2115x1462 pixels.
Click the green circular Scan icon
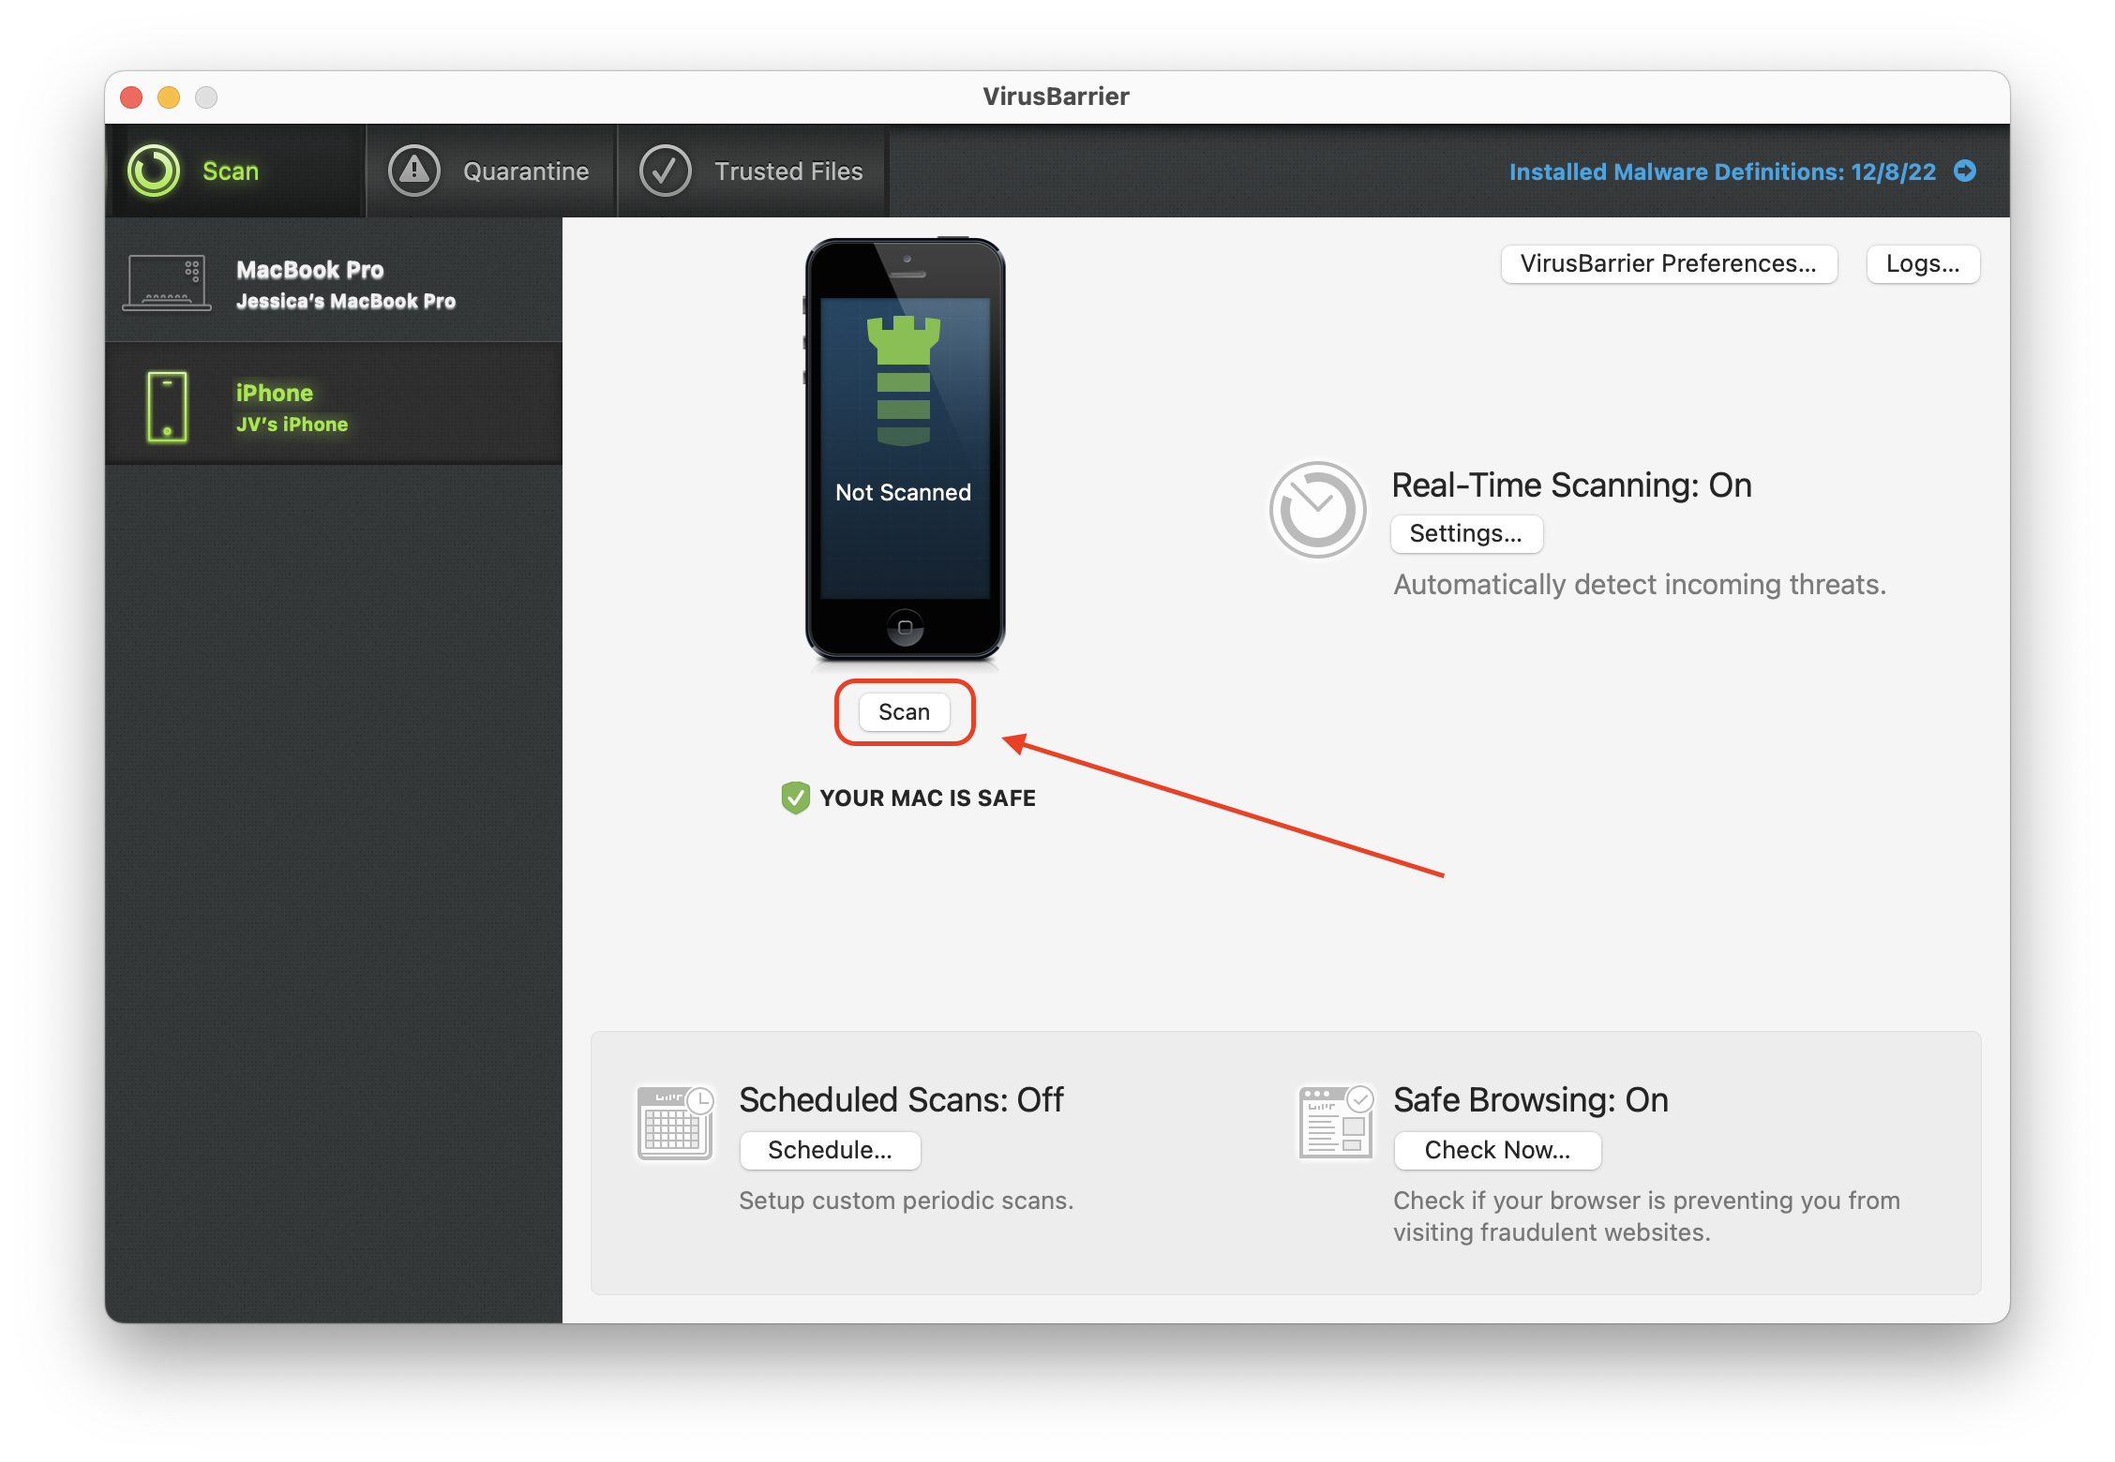(x=154, y=171)
